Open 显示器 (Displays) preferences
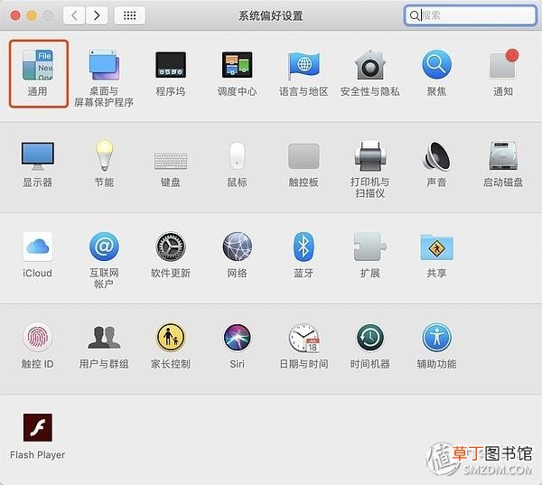This screenshot has height=485, width=542. [x=38, y=163]
